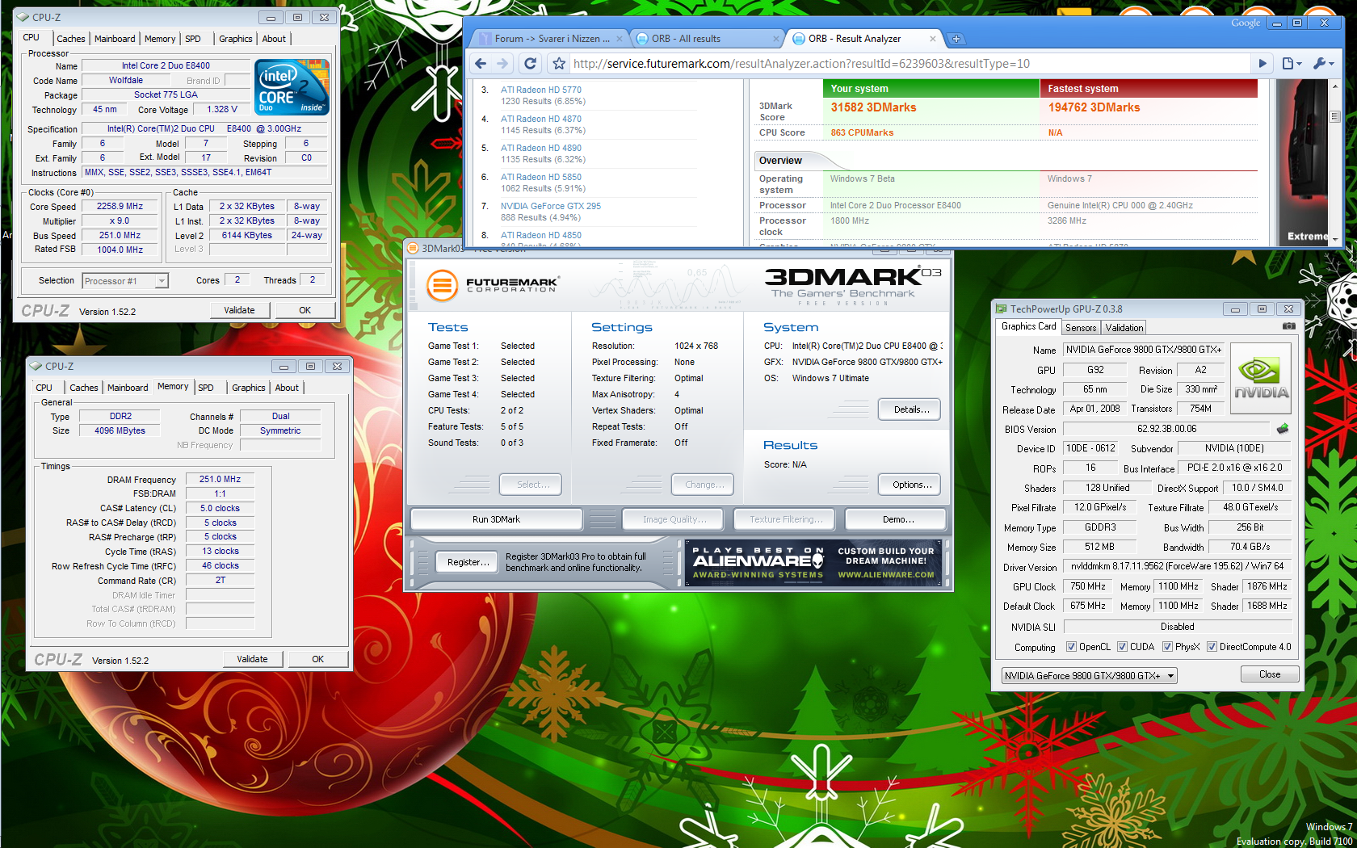Click the 194762 3DMarks fastest score
Screen dimensions: 1357x848
[x=1094, y=107]
